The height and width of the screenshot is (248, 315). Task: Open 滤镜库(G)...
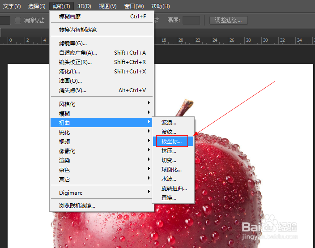click(x=102, y=43)
